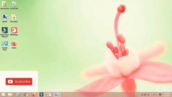The image size is (172, 97).
Task: Open Control Panel desktop icon
Action: (x=5, y=46)
